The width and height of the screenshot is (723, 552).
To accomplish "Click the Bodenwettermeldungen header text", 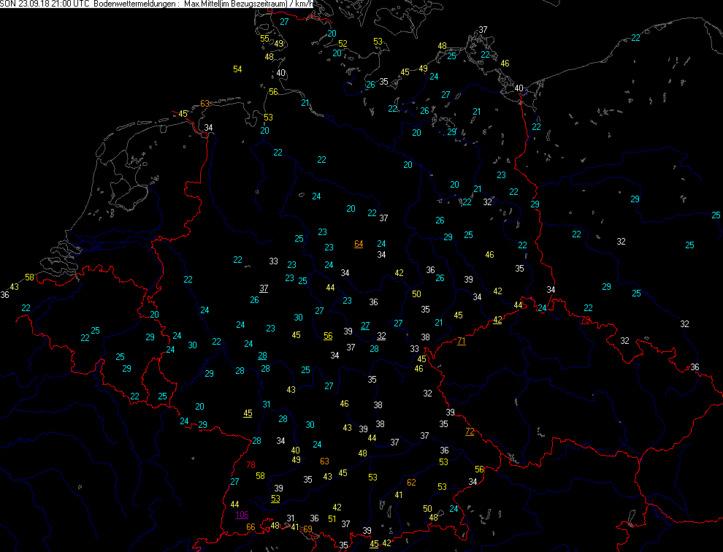I will [136, 4].
